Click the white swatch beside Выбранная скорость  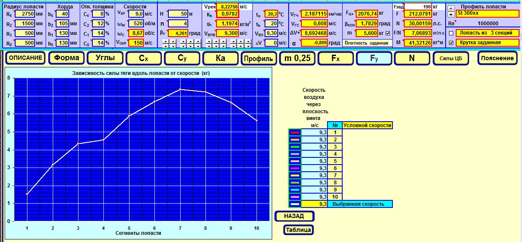point(295,204)
